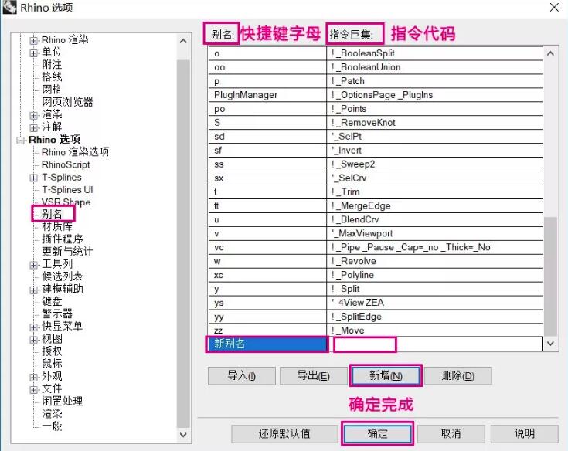
Task: Click the '! _Polyline' macro cell
Action: pos(435,275)
